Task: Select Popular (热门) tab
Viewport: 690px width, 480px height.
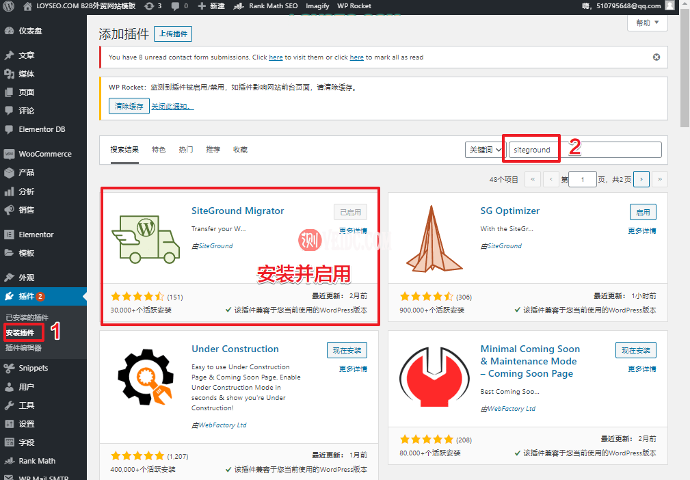Action: pos(186,150)
